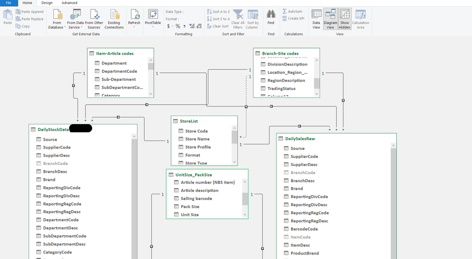Screen dimensions: 472x259
Task: Select Article number (NBS item) field
Action: (208, 183)
